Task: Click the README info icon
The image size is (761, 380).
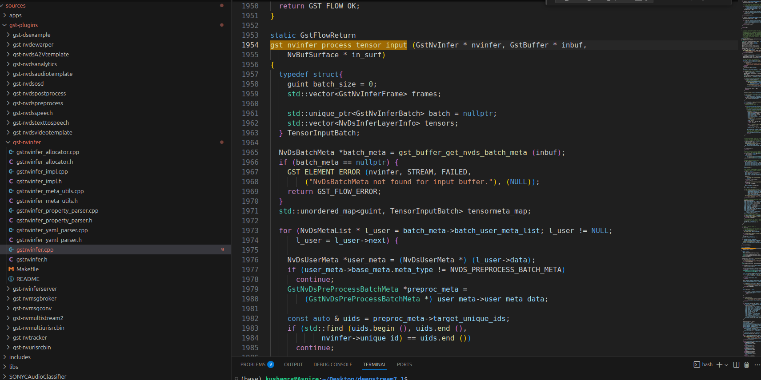Action: (x=11, y=279)
